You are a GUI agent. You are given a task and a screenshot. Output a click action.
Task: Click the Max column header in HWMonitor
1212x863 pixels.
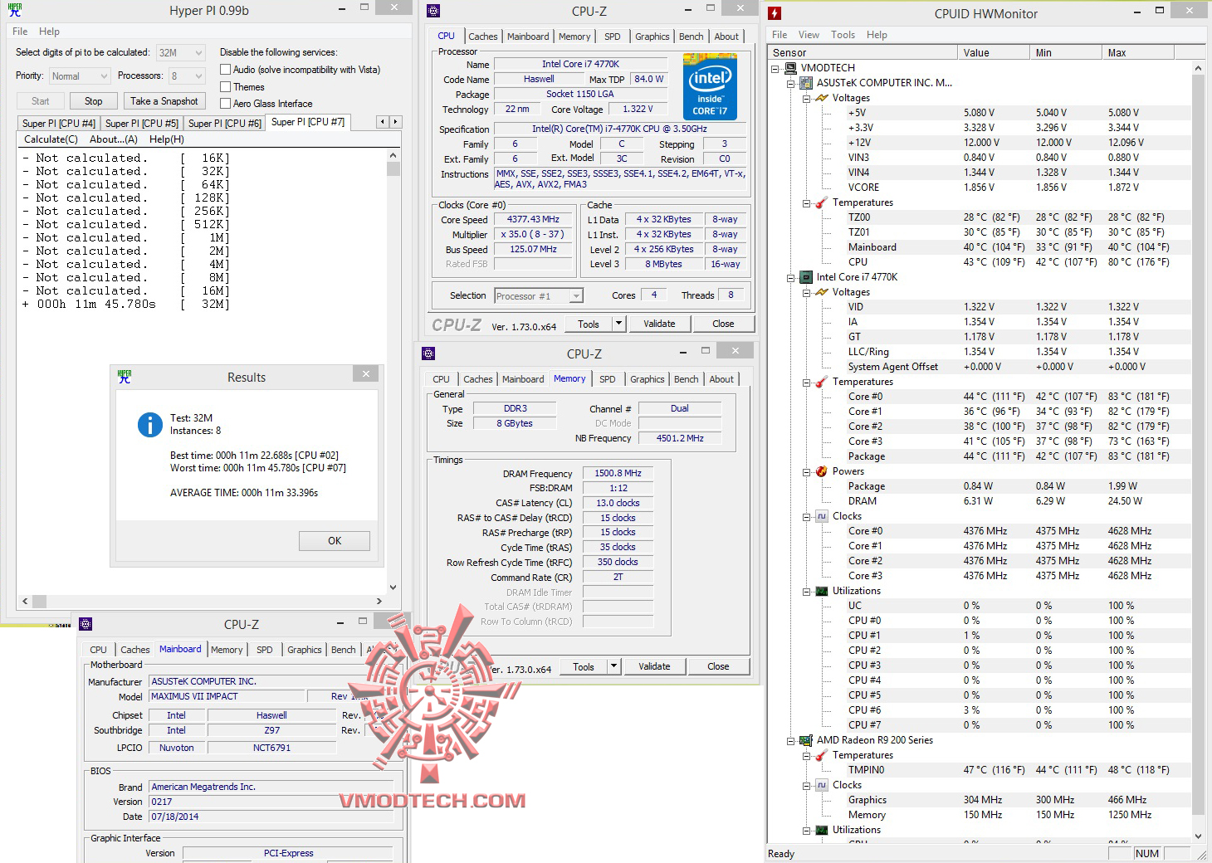pos(1137,52)
